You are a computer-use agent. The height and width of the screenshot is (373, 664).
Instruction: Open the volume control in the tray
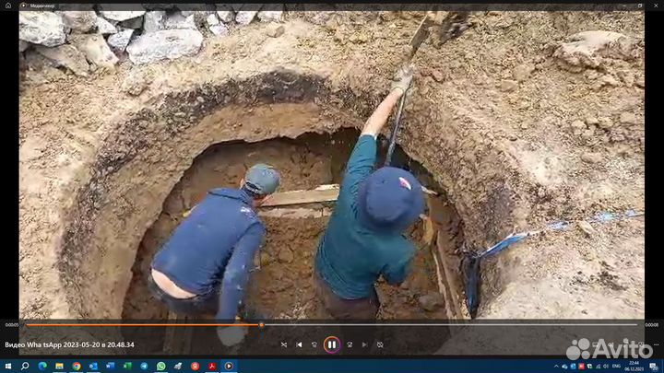606,367
